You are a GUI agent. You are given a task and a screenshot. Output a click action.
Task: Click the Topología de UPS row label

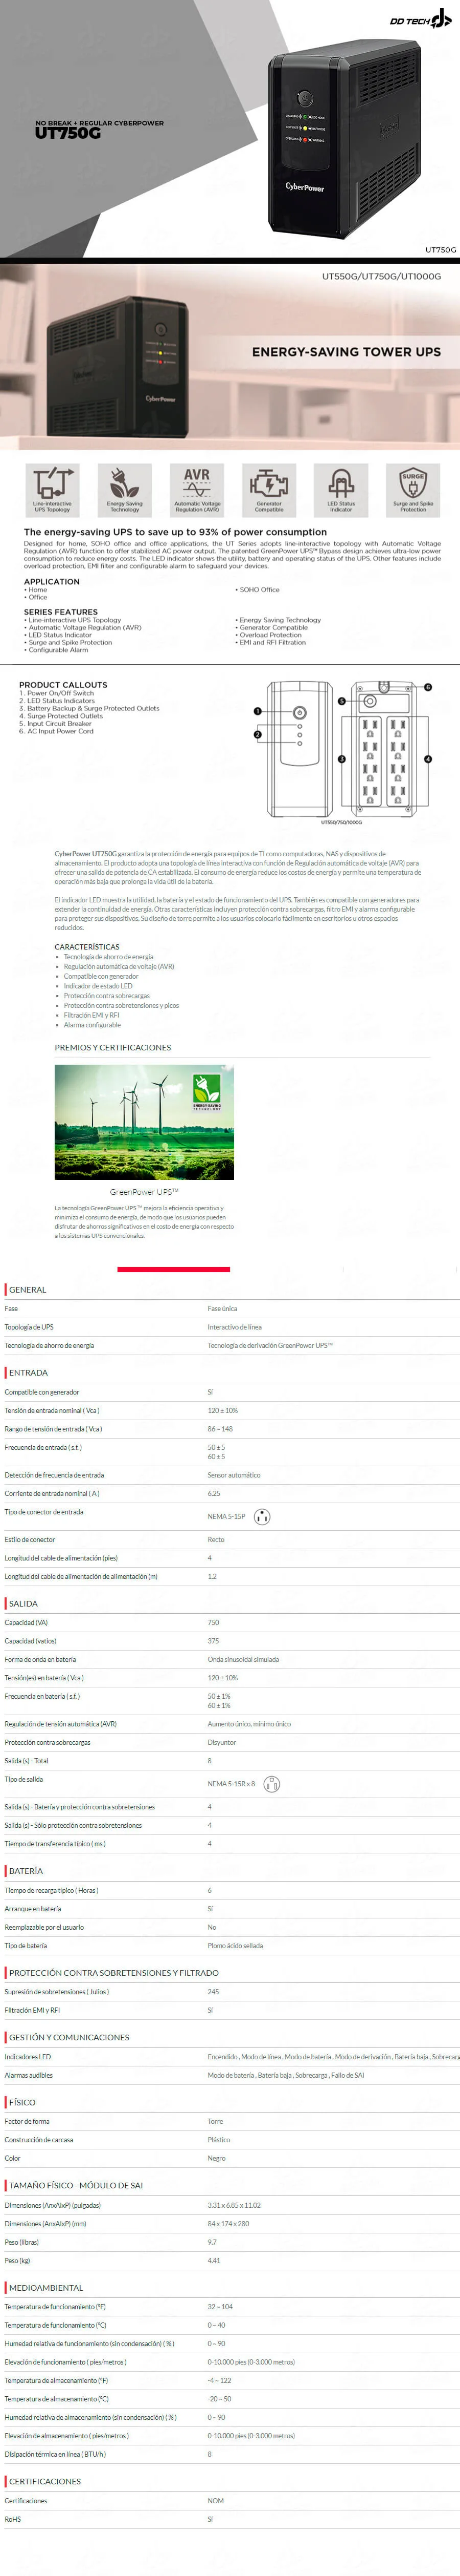click(29, 1327)
